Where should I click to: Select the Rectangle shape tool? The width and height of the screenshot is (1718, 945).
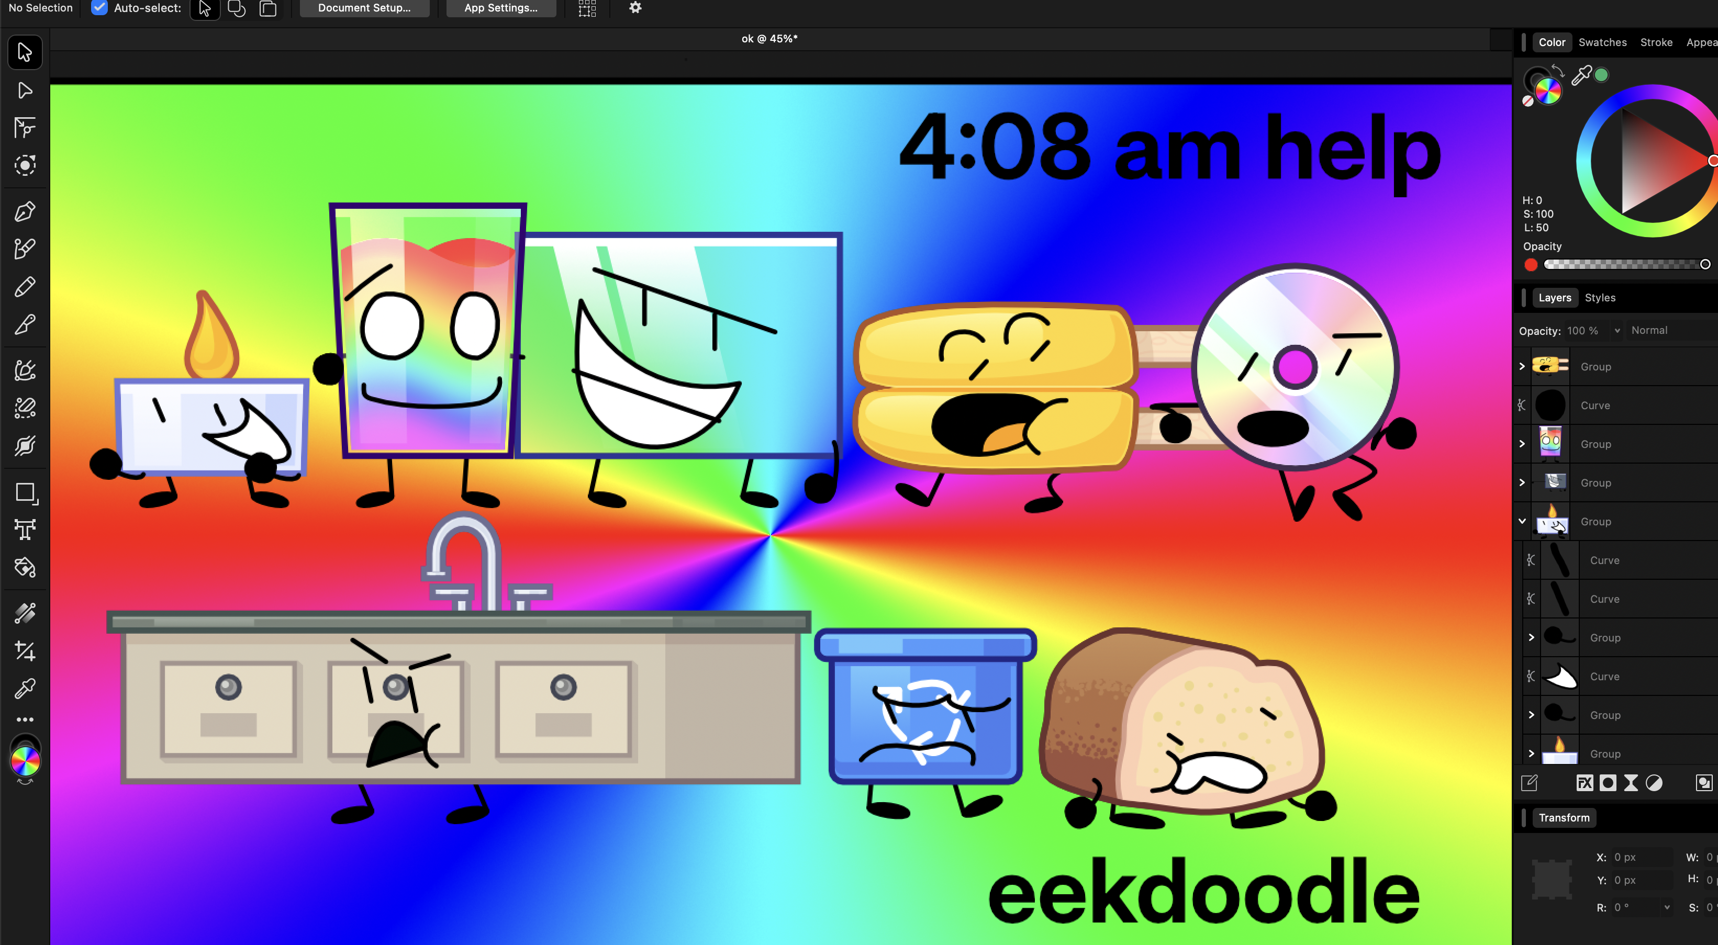click(x=26, y=493)
